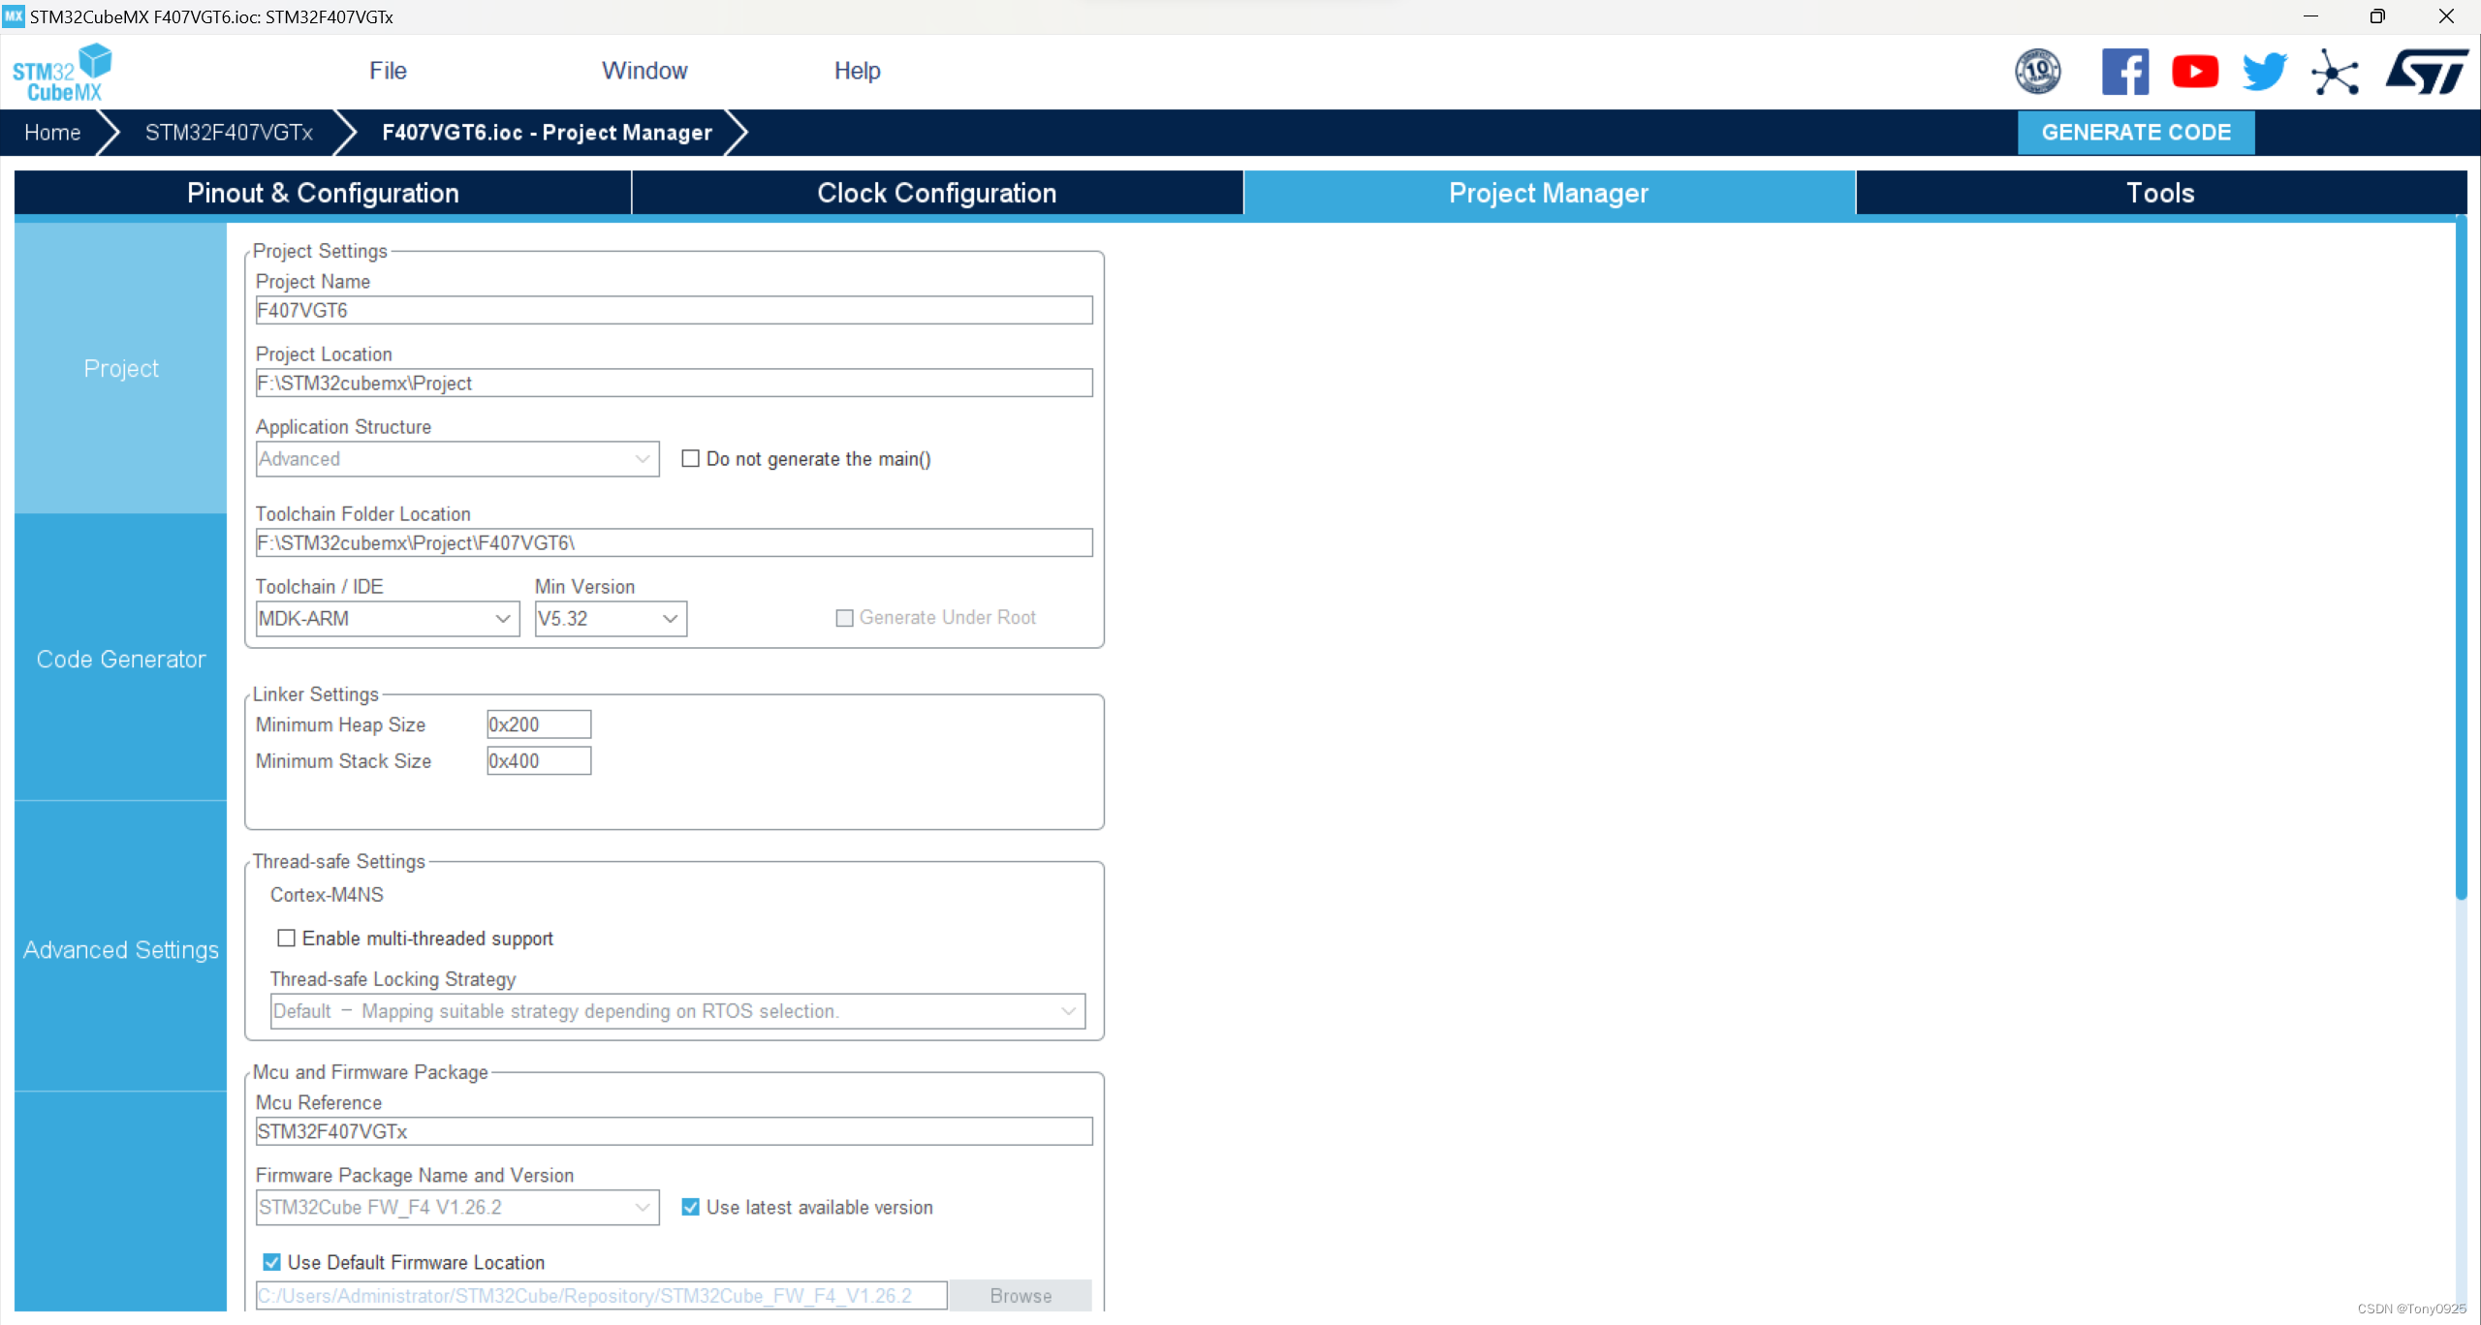Open Firmware Package Name and Version dropdown
The height and width of the screenshot is (1325, 2481).
point(457,1208)
